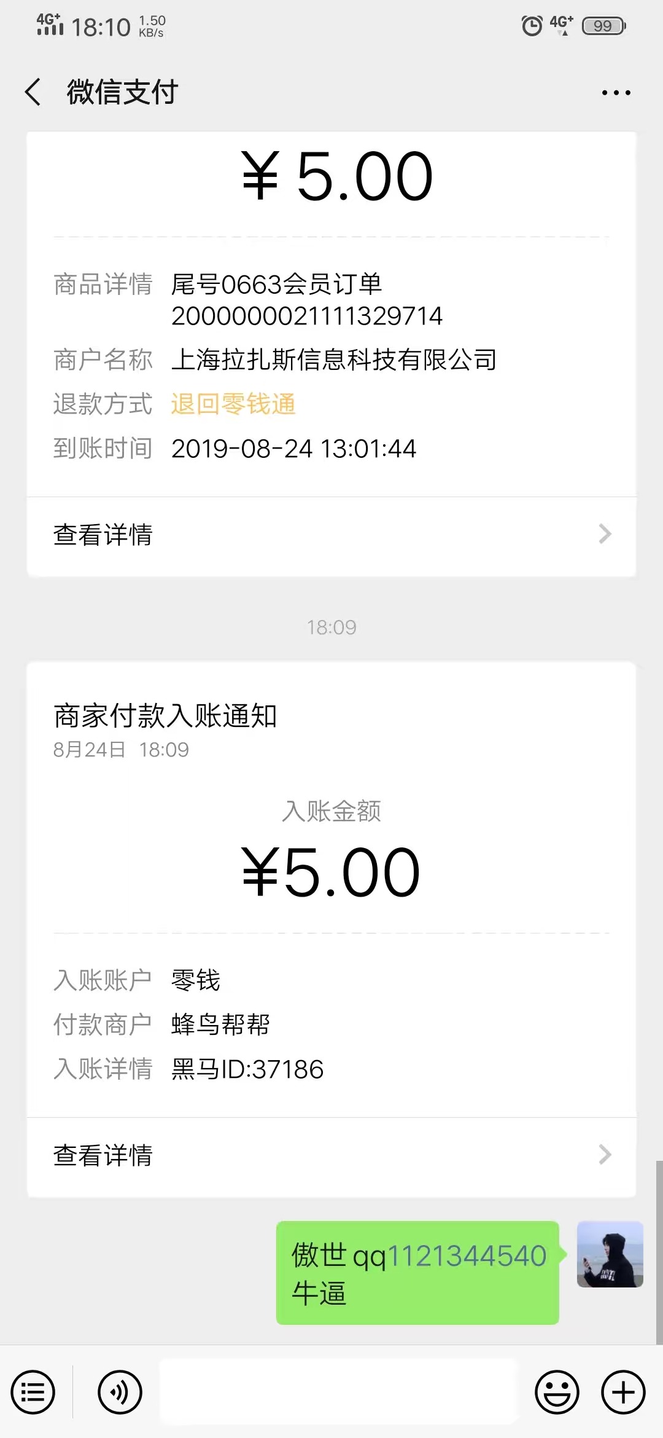
Task: Tap the message text input field
Action: pyautogui.click(x=339, y=1392)
